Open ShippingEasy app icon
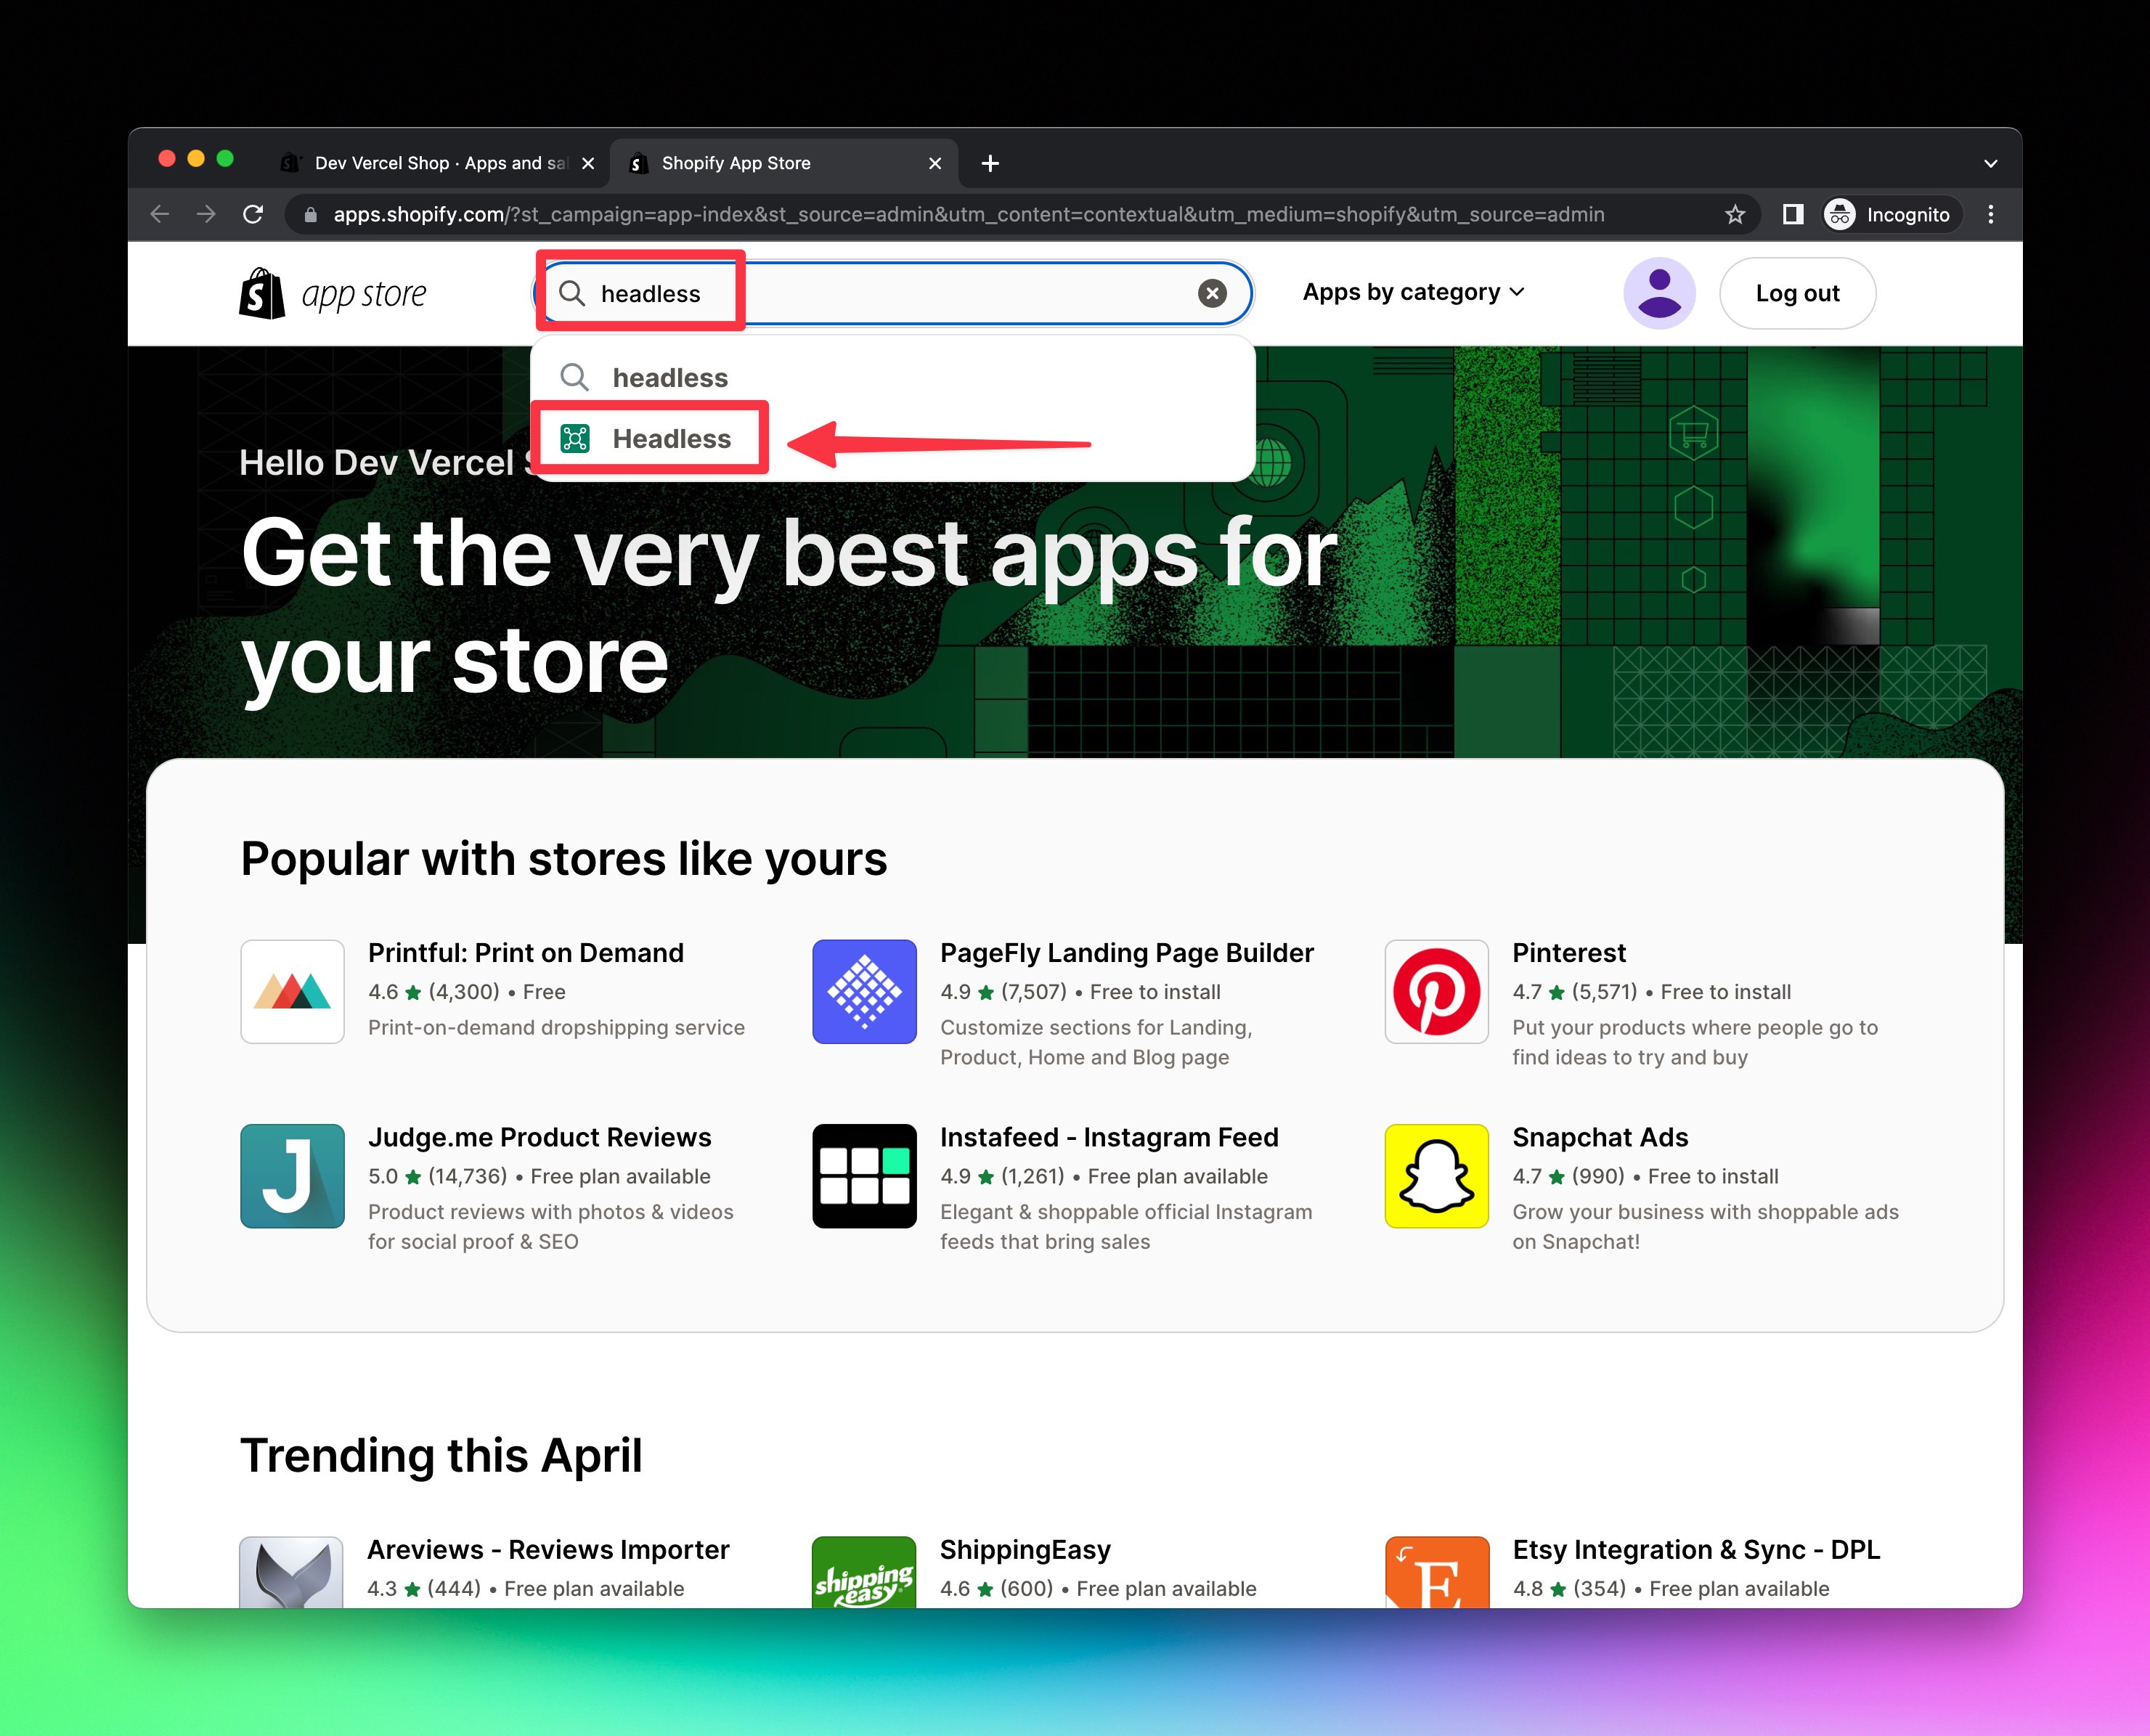Image resolution: width=2150 pixels, height=1736 pixels. tap(863, 1572)
